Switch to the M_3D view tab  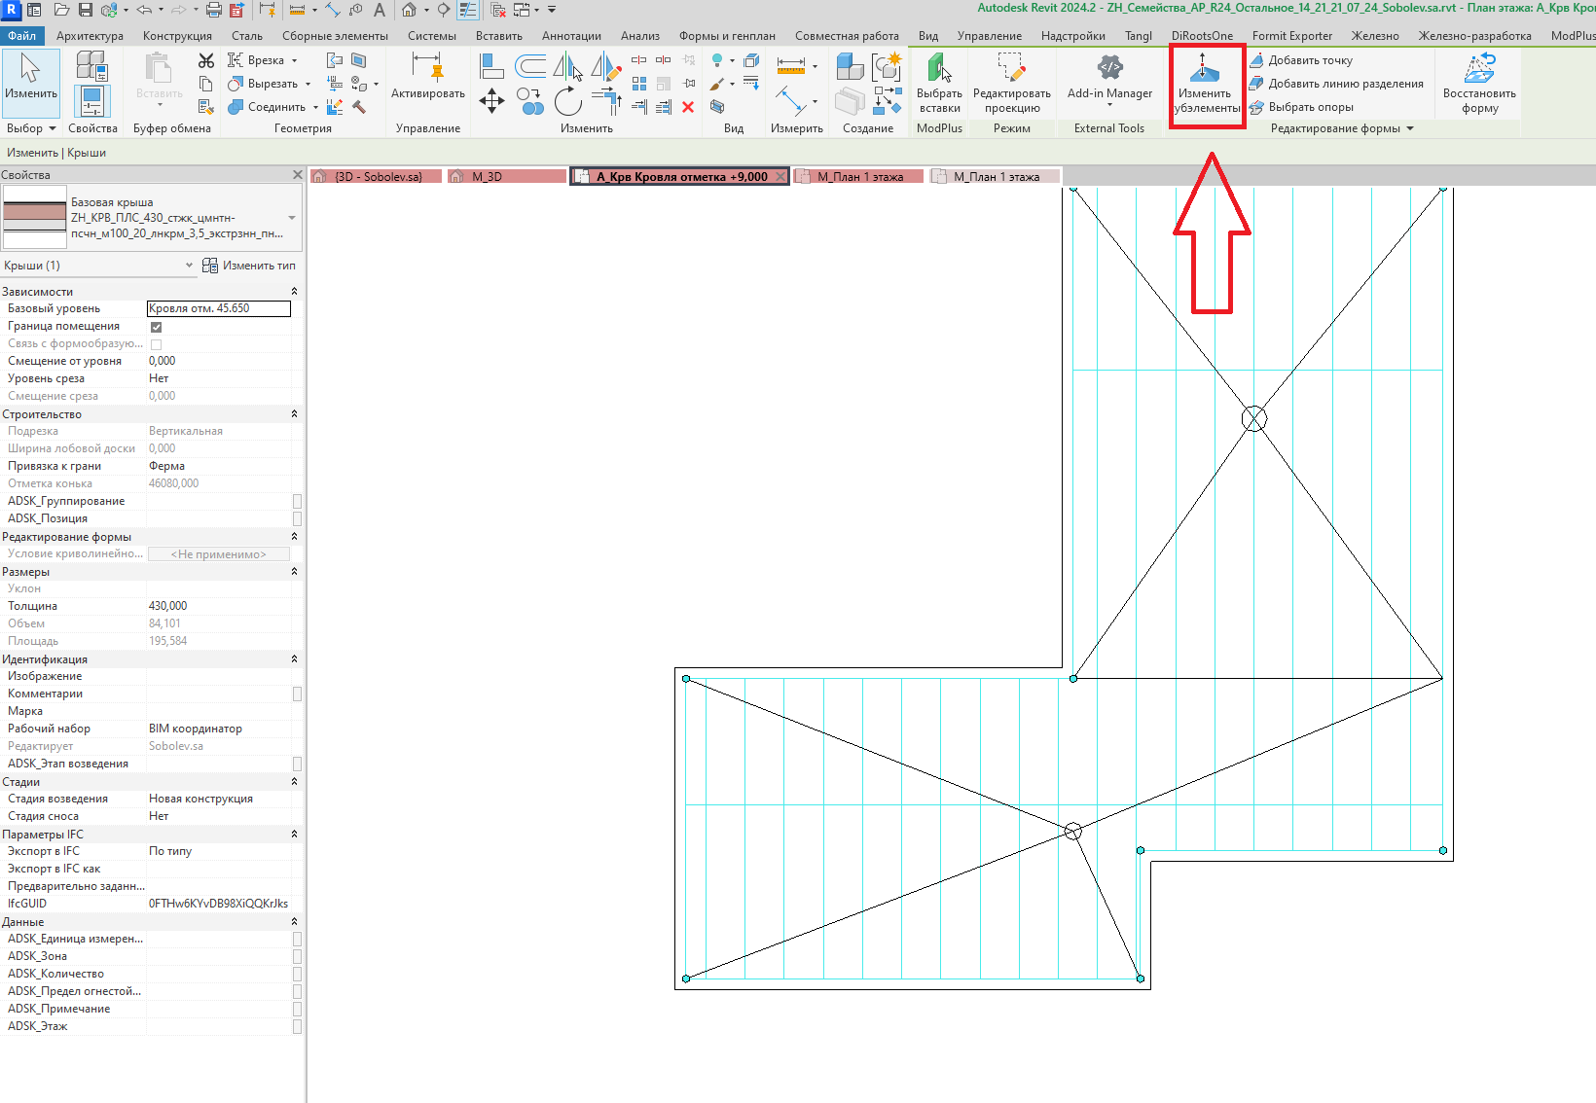pos(506,177)
